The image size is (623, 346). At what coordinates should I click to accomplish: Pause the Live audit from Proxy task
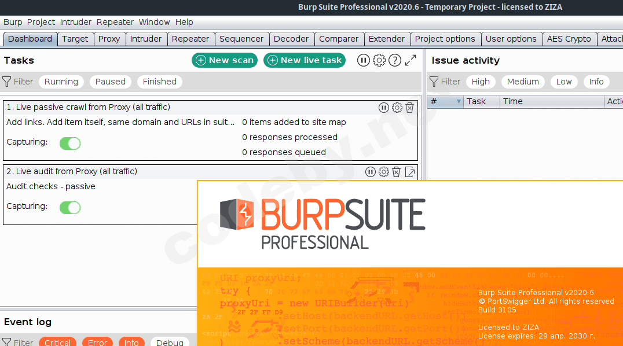click(371, 172)
